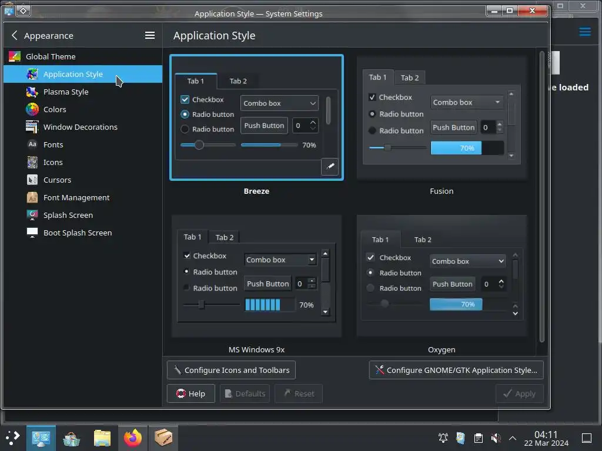
Task: Open the Combo box in Breeze preview
Action: pyautogui.click(x=279, y=103)
